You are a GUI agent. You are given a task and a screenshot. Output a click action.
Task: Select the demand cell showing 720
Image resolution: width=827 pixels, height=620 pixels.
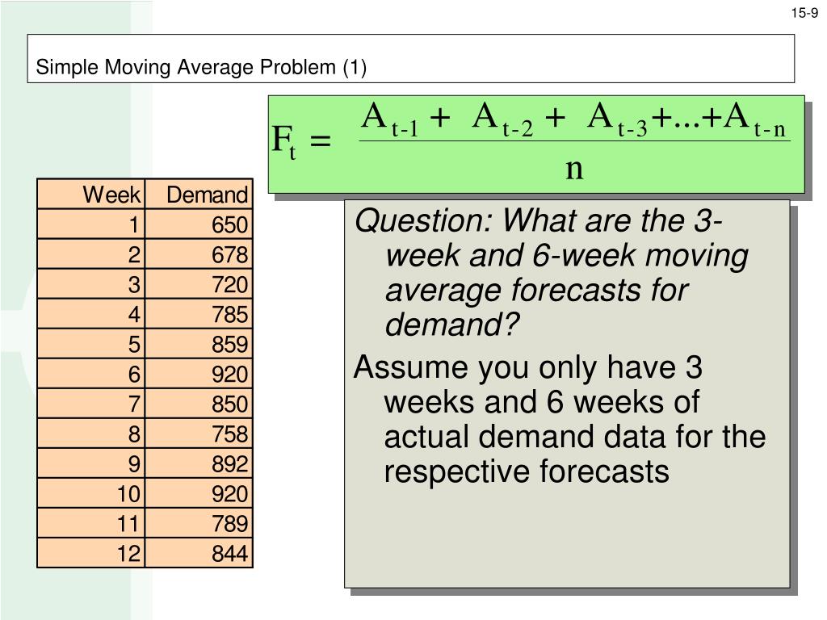pos(199,284)
